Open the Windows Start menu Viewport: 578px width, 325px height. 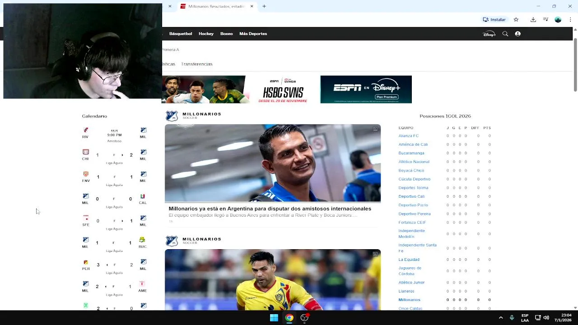274,318
